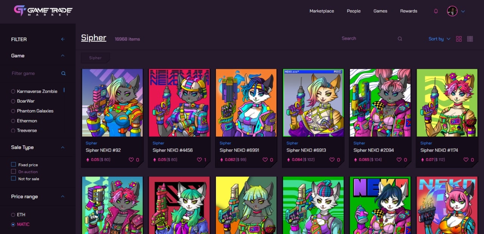
Task: Open the Sipher NEKO #2094 artwork
Action: tap(380, 103)
